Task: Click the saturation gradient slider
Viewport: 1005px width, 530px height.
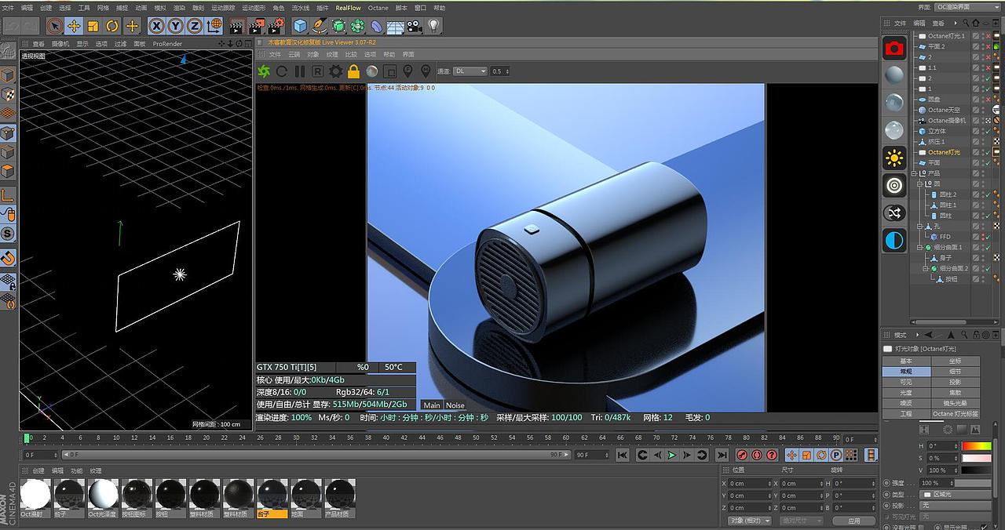Action: tap(976, 458)
